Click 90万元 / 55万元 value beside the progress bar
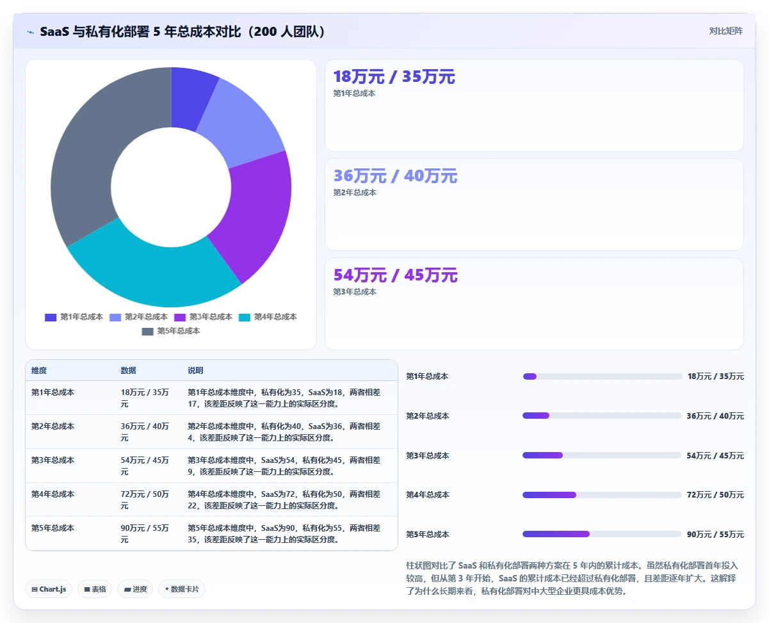Image resolution: width=769 pixels, height=623 pixels. (715, 535)
